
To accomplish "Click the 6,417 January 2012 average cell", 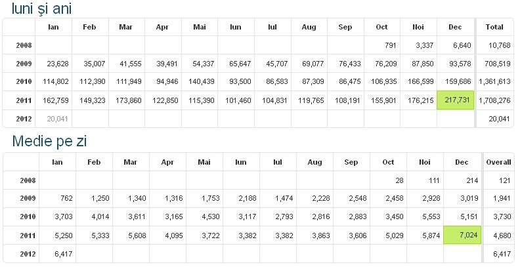I will pos(63,254).
